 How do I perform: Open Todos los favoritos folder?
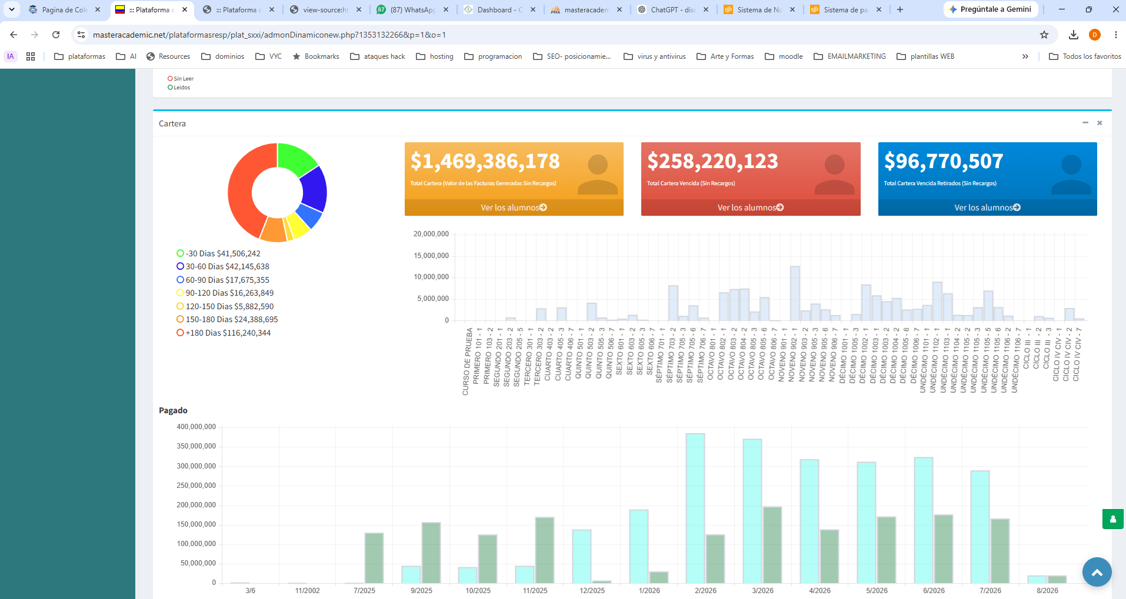coord(1085,56)
